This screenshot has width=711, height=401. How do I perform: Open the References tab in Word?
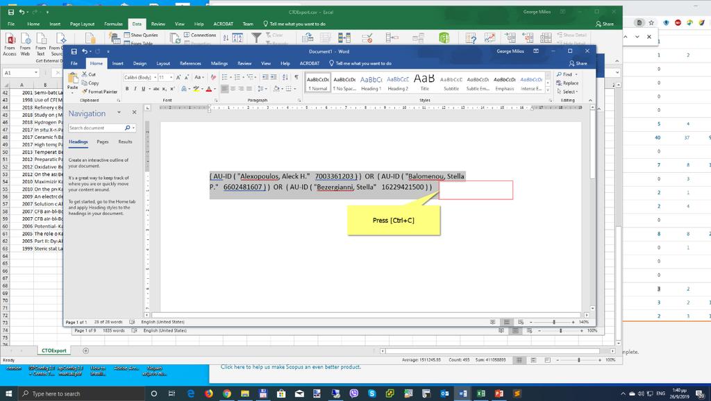coord(190,63)
